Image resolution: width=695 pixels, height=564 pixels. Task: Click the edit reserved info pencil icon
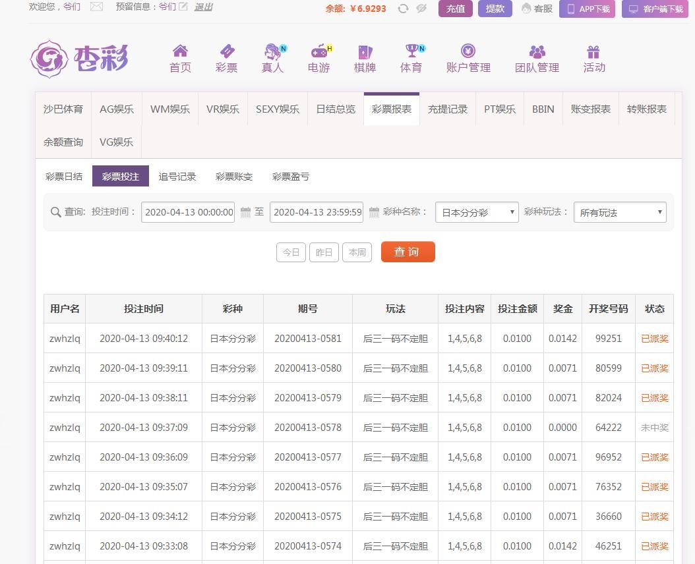point(183,7)
